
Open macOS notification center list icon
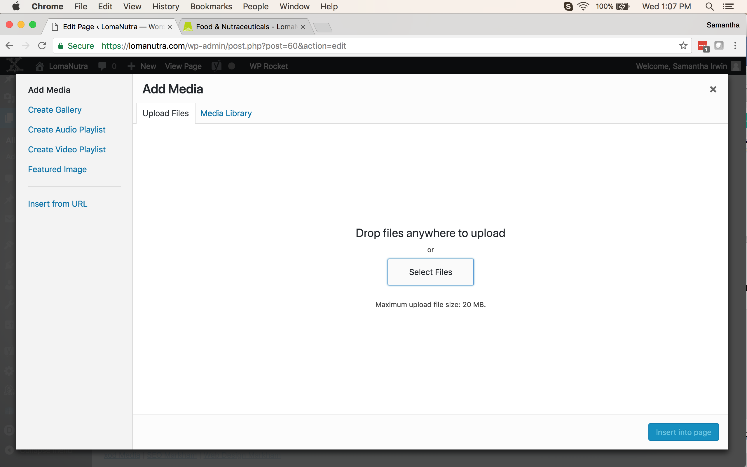(x=728, y=6)
